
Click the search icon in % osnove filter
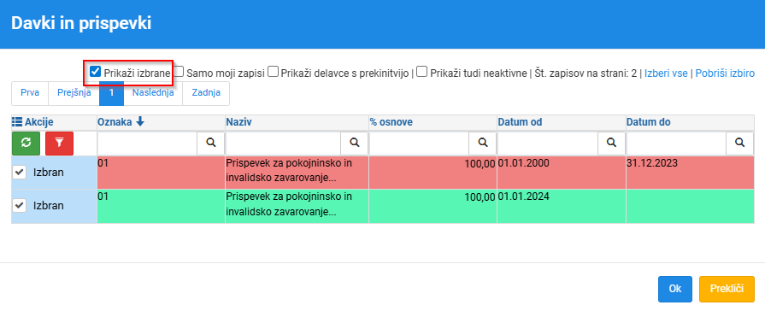pos(483,143)
